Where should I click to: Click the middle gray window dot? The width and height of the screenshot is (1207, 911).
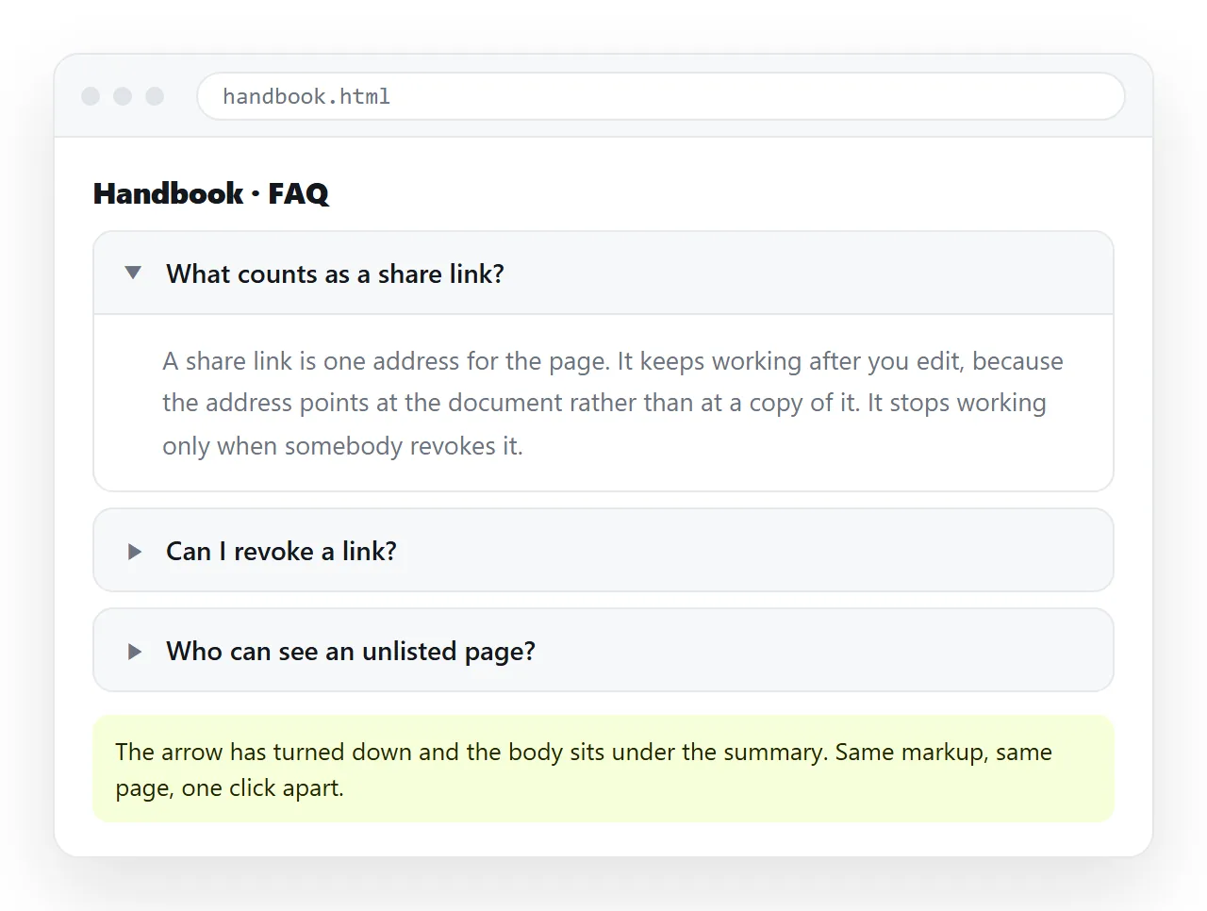point(123,96)
